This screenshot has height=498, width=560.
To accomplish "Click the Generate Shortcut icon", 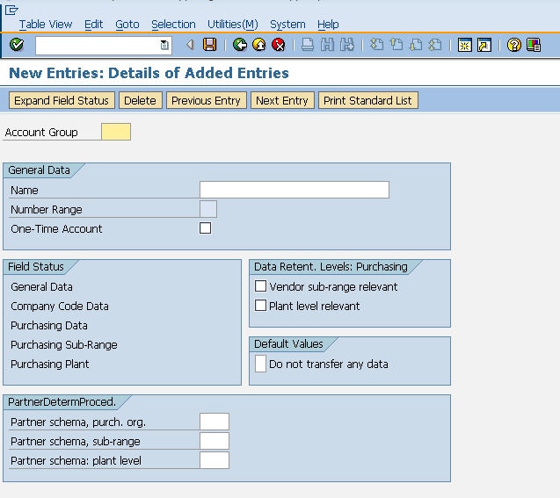I will [x=484, y=45].
